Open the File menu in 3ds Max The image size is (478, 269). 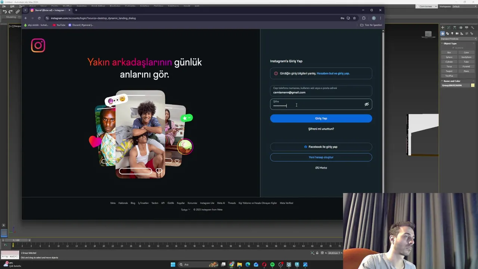coord(4,6)
